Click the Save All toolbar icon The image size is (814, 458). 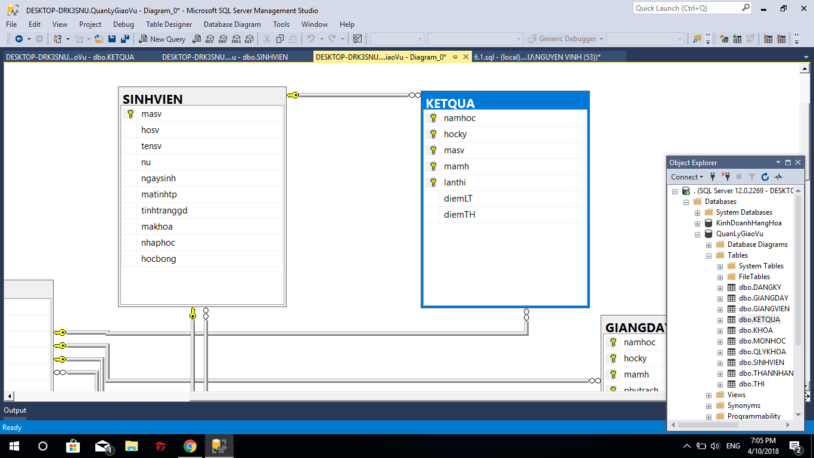tap(125, 39)
